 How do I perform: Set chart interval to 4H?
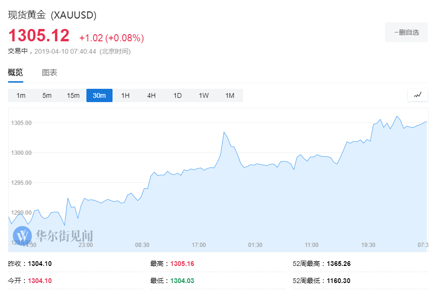coord(151,95)
